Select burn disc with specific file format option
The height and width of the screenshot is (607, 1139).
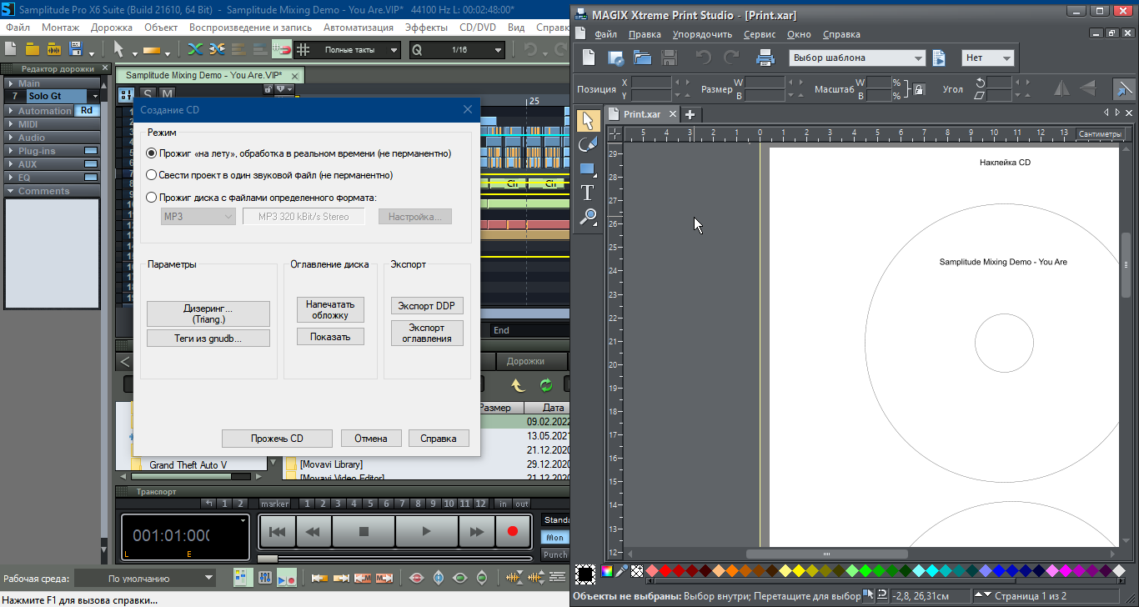pyautogui.click(x=151, y=198)
